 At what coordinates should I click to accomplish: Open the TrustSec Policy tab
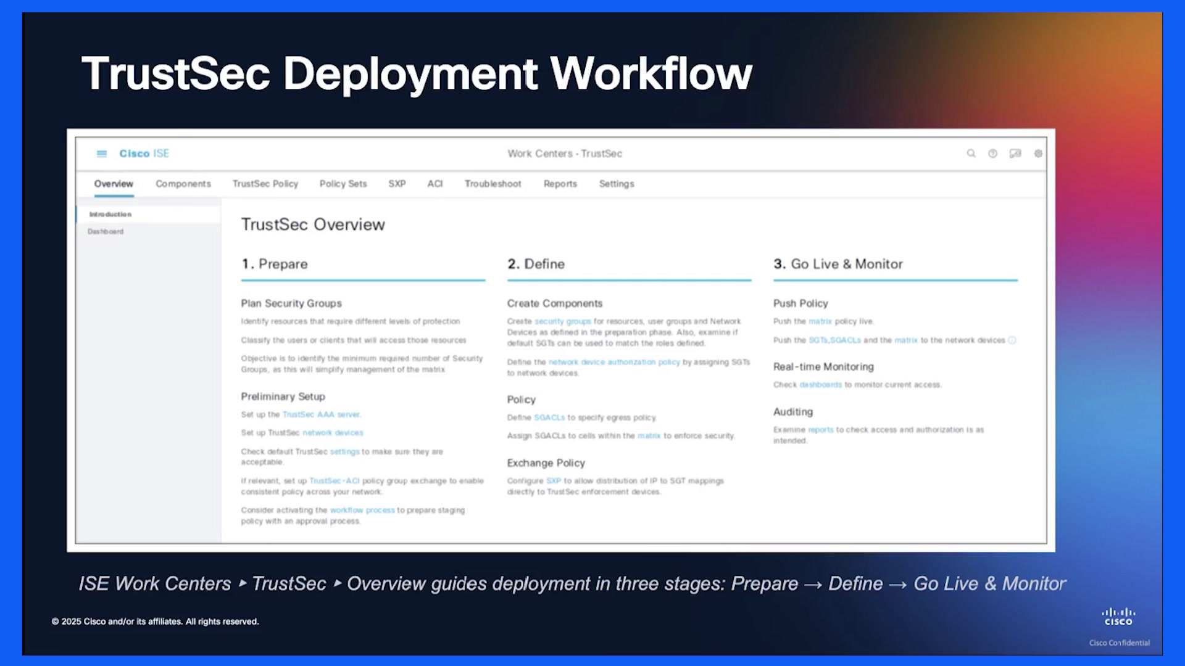[x=265, y=184]
